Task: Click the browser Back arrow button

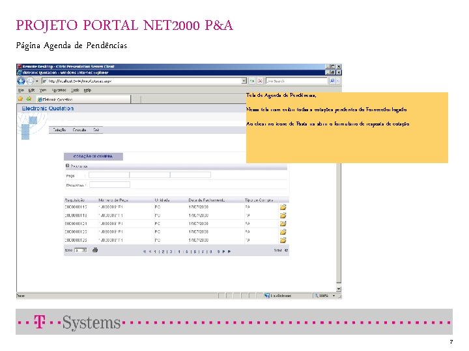Action: 21,81
